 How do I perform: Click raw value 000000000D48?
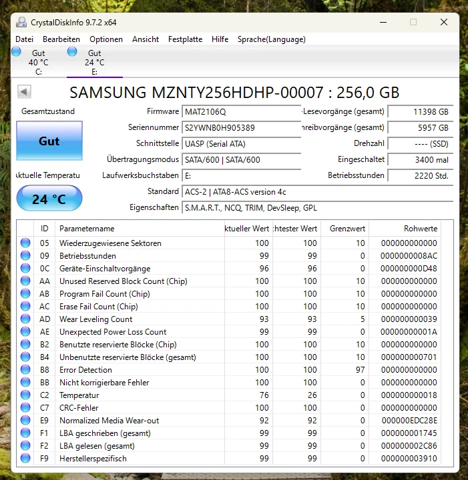pyautogui.click(x=409, y=269)
